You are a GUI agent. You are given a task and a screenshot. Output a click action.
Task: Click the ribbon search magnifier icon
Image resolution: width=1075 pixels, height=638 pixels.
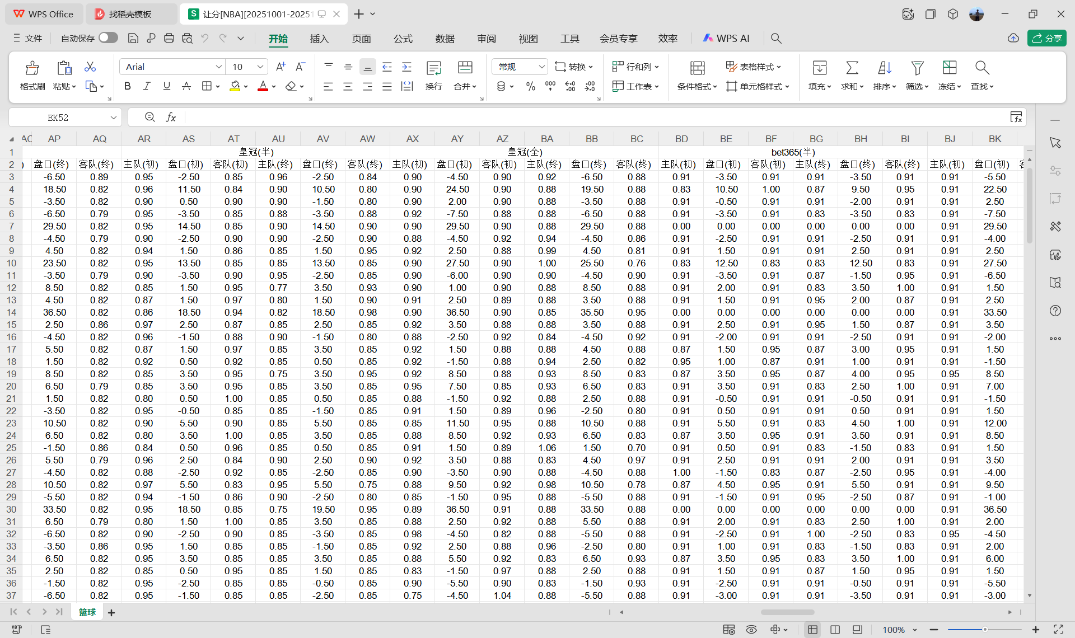point(776,38)
